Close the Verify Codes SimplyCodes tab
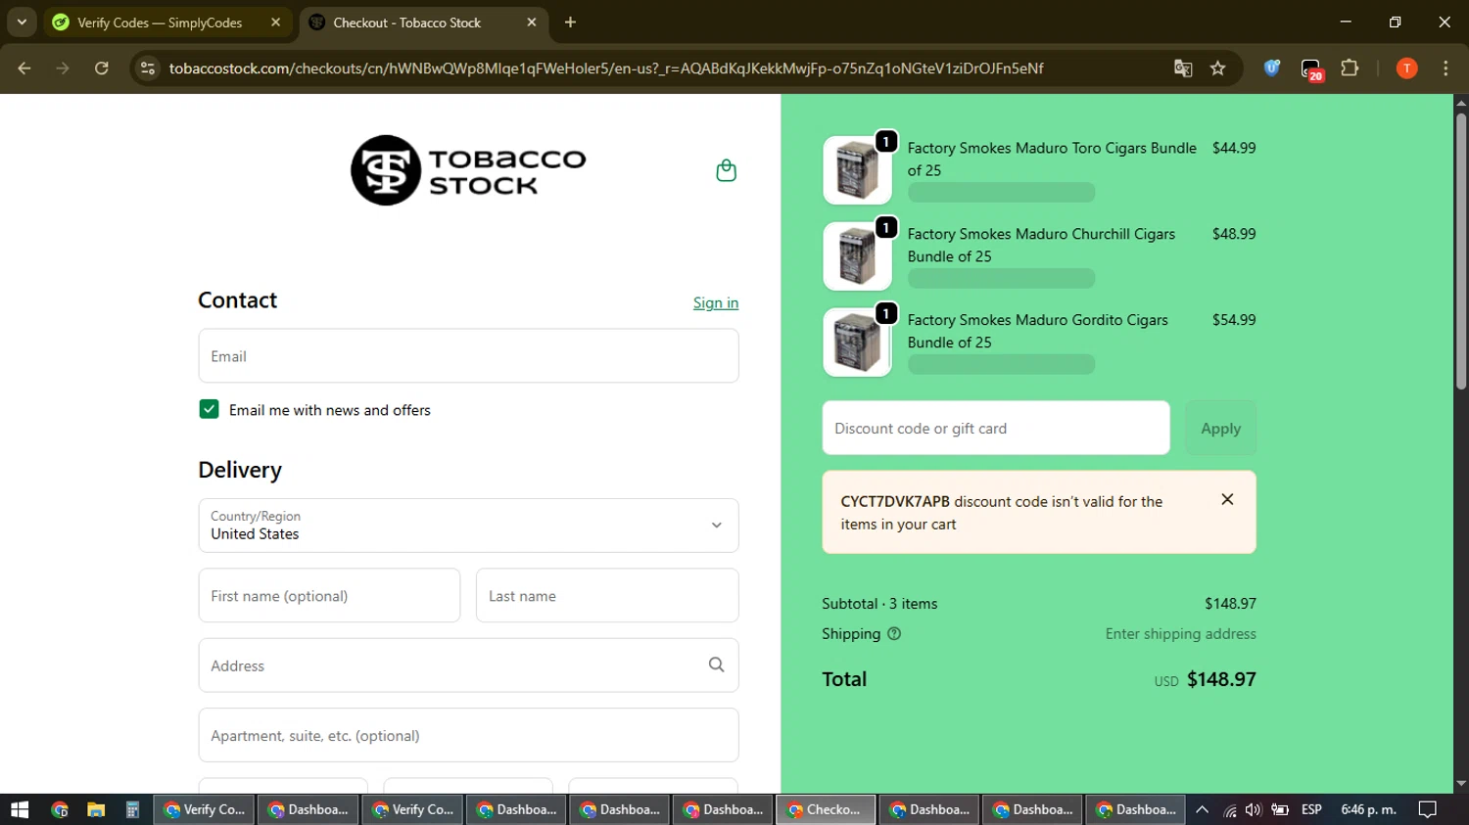1469x825 pixels. point(275,22)
